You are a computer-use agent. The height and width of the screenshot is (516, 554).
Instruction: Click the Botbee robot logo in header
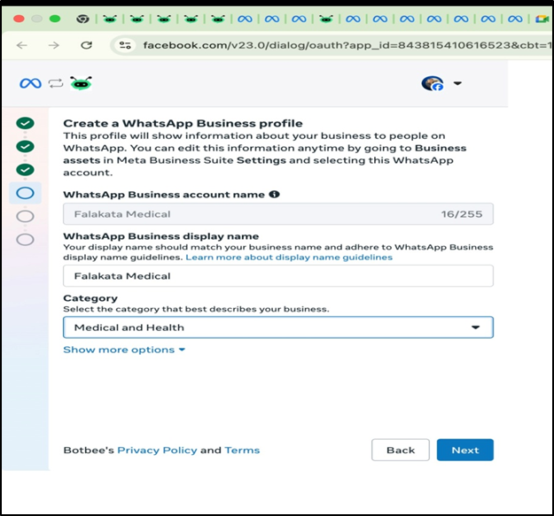click(82, 83)
